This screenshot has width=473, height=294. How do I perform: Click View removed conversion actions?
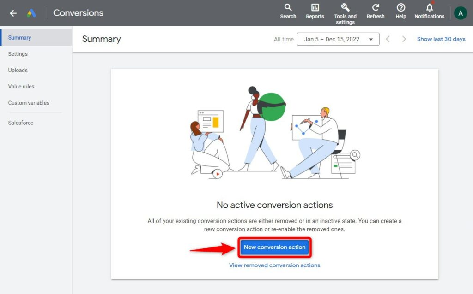click(x=274, y=265)
